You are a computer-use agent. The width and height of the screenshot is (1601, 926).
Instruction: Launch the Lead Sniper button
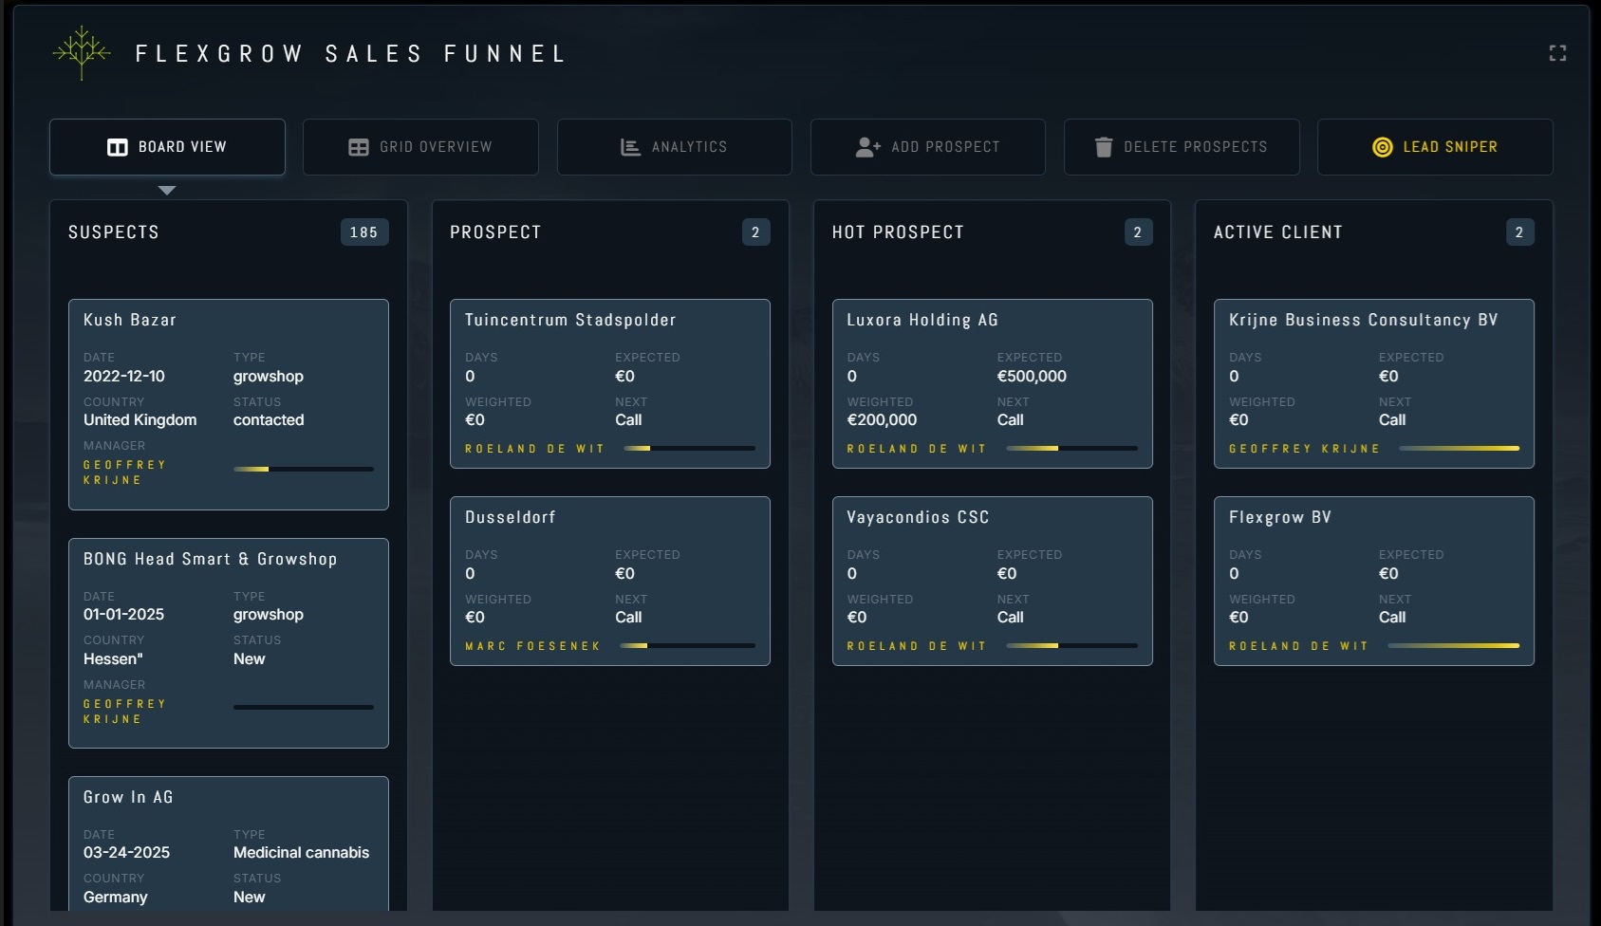[x=1435, y=147]
